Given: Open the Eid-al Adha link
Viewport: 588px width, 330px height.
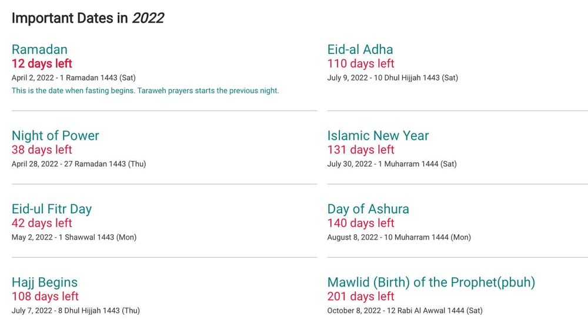Looking at the screenshot, I should pyautogui.click(x=360, y=49).
